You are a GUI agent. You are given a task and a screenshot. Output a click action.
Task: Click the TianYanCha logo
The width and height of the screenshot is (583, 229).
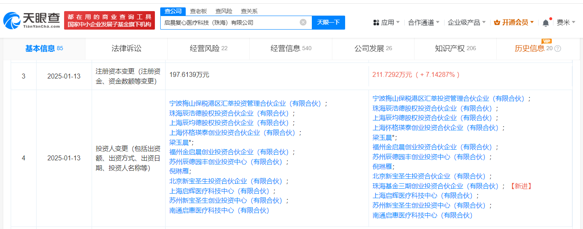(32, 20)
